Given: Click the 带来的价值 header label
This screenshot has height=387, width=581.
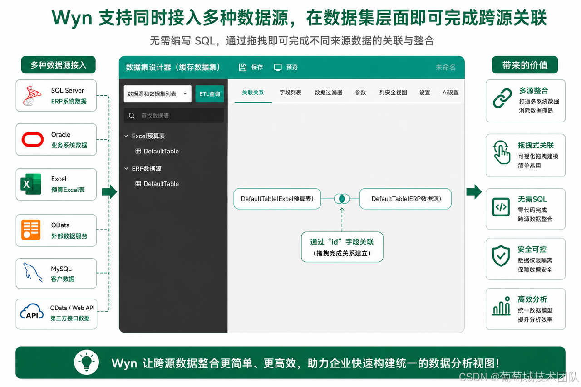Looking at the screenshot, I should click(525, 65).
